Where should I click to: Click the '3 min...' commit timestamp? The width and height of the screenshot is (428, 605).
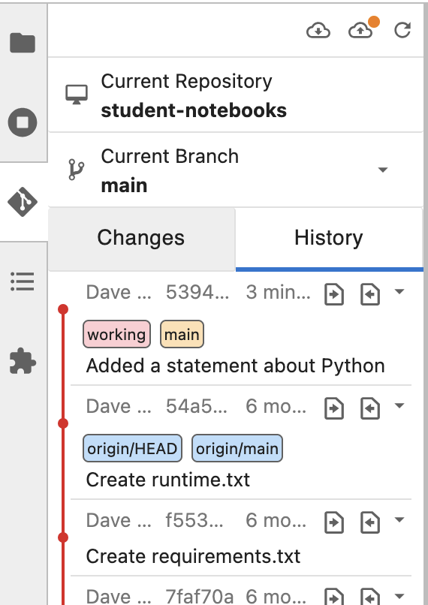[278, 292]
